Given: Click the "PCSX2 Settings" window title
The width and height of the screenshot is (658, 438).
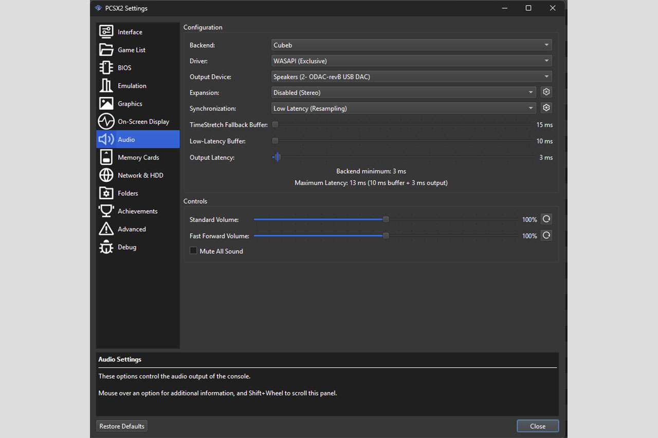Looking at the screenshot, I should pyautogui.click(x=126, y=8).
